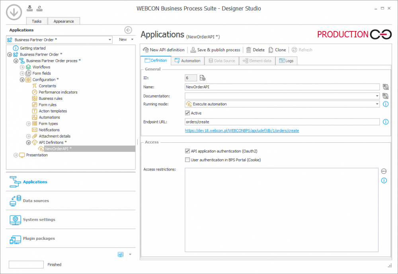Go to the Applications section
This screenshot has height=274, width=398.
[71, 182]
